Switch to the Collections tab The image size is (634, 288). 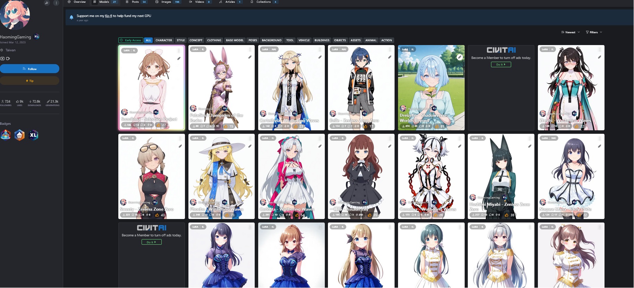[264, 2]
